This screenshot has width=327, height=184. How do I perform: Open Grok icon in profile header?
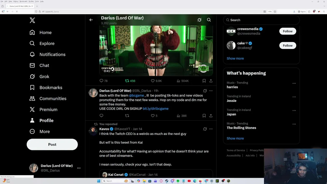click(x=200, y=20)
